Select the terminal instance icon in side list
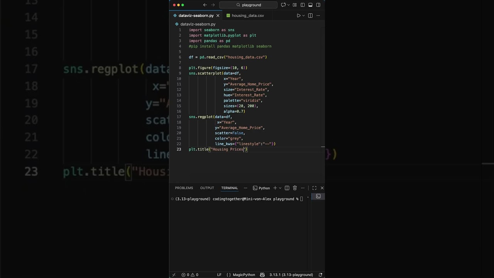Image resolution: width=494 pixels, height=278 pixels. coord(318,196)
